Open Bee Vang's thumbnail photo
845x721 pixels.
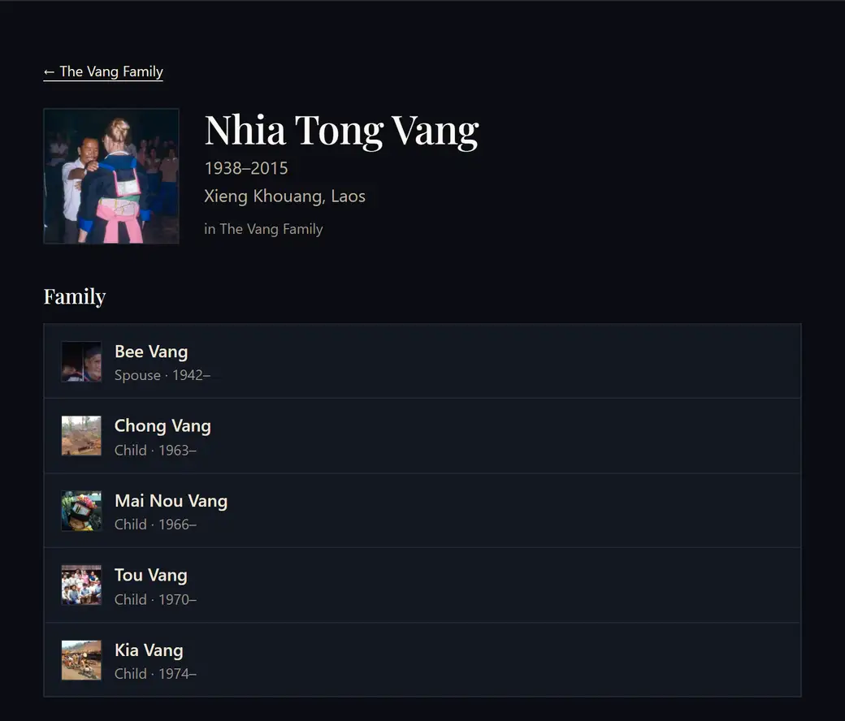81,361
